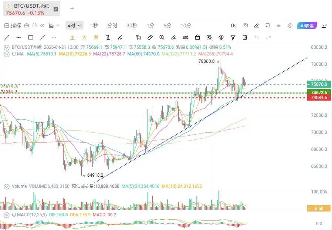This screenshot has height=230, width=332.
Task: Click the refresh-box icon after 筹
Action: (108, 37)
